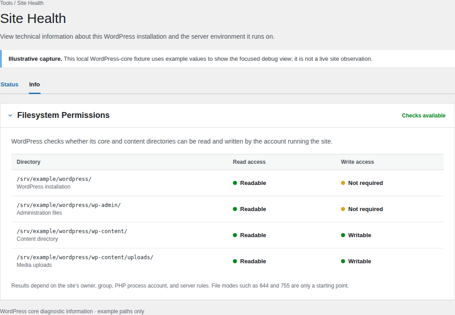455x315 pixels.
Task: Click the yellow dot in the WordPress installation Not required cell
Action: pyautogui.click(x=343, y=183)
